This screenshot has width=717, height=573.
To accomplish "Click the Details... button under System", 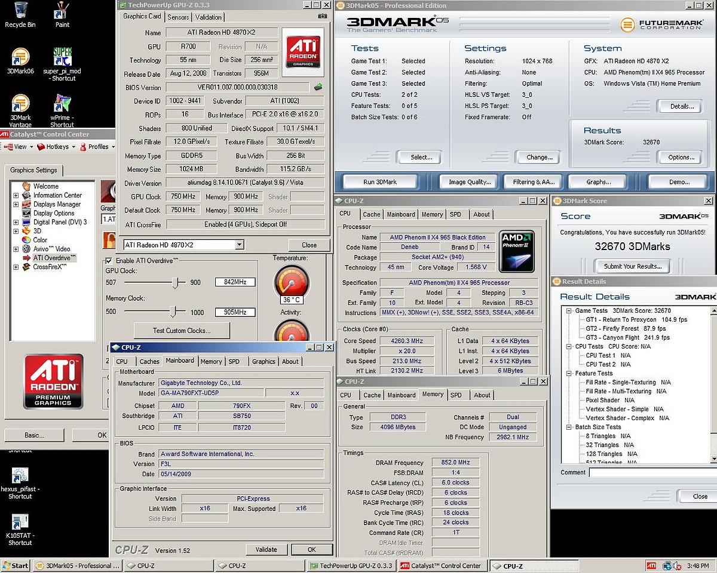I will click(682, 106).
